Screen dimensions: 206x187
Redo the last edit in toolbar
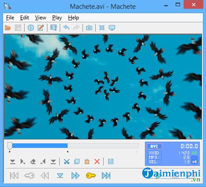[x=76, y=27]
